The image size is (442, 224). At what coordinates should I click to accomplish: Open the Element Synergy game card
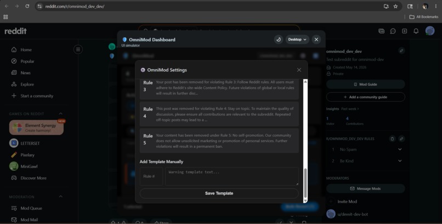(x=36, y=127)
